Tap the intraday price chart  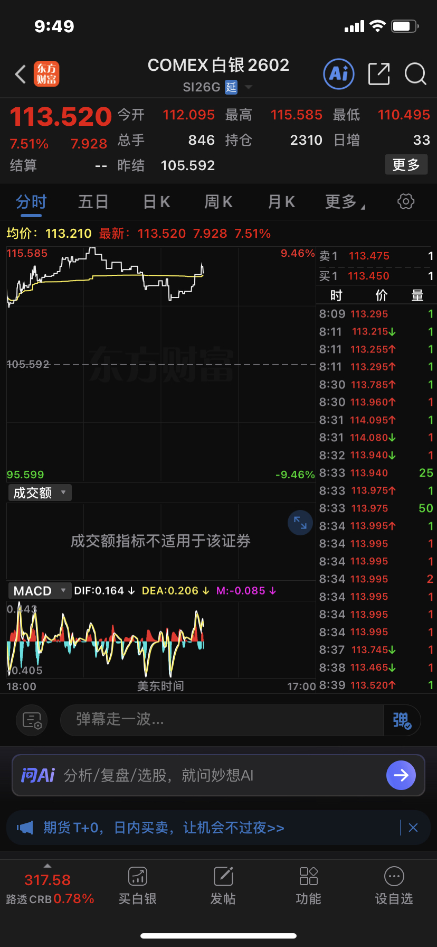pyautogui.click(x=161, y=364)
